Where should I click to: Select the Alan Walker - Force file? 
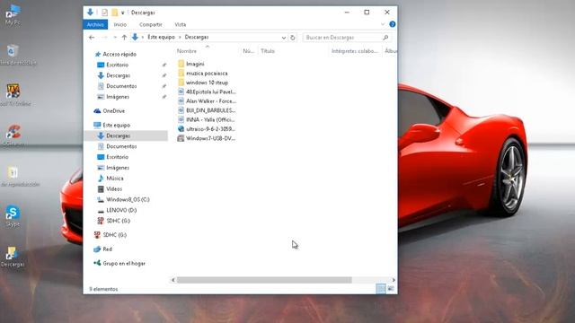click(x=211, y=101)
